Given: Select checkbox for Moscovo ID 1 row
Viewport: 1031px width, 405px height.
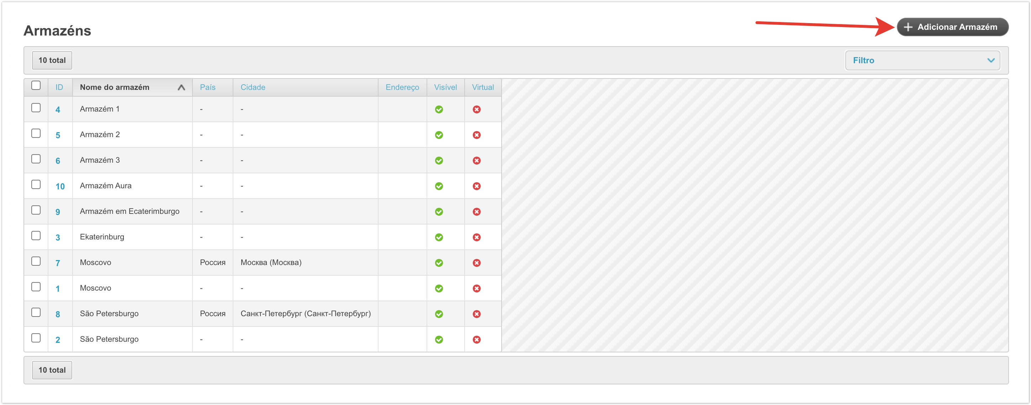Looking at the screenshot, I should point(36,287).
